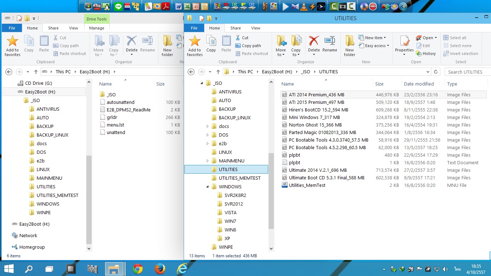Select menu.lst file in Easy2Boot window

[x=115, y=125]
